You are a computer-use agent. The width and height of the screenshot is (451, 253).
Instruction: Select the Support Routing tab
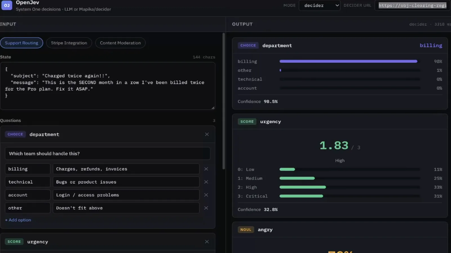click(x=21, y=43)
